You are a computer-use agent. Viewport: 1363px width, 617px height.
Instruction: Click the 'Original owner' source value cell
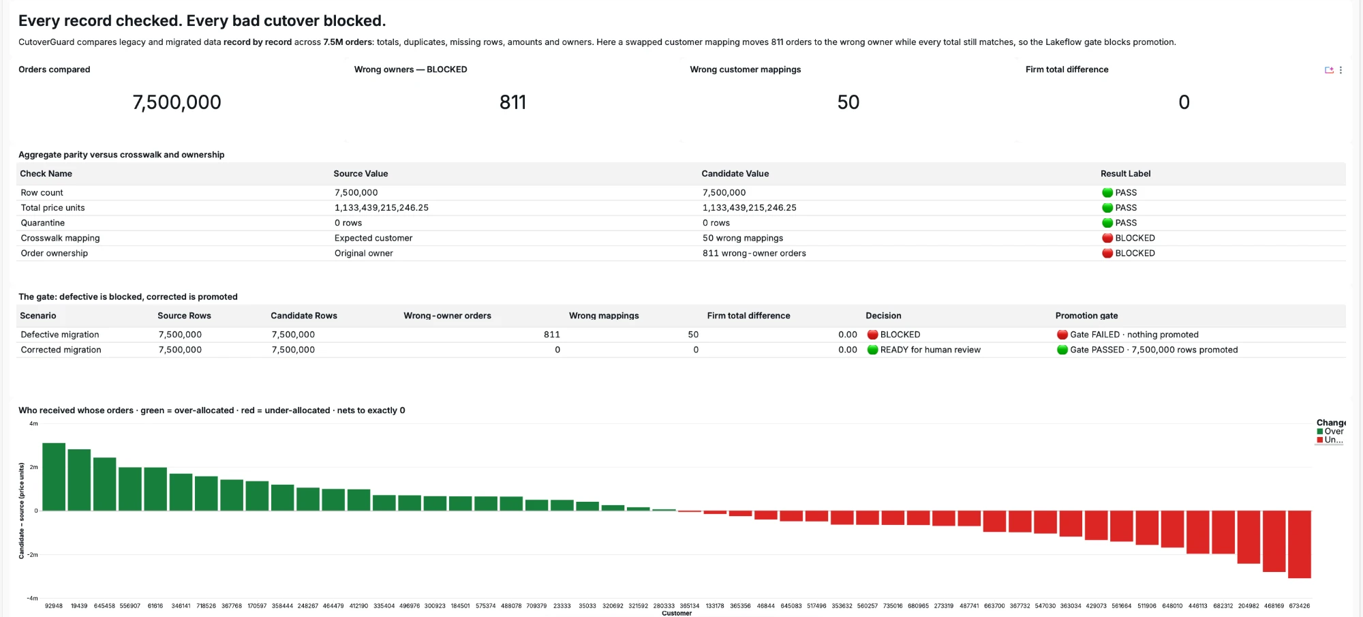[364, 253]
